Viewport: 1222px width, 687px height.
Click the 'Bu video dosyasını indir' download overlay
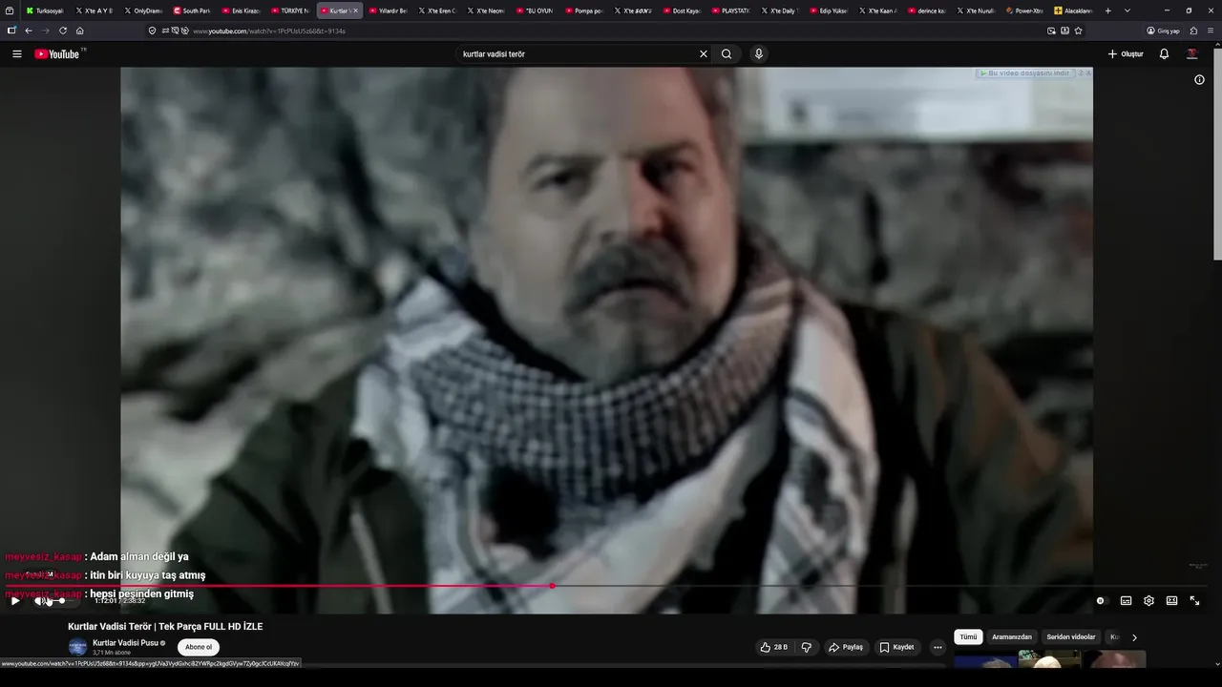pyautogui.click(x=1025, y=73)
